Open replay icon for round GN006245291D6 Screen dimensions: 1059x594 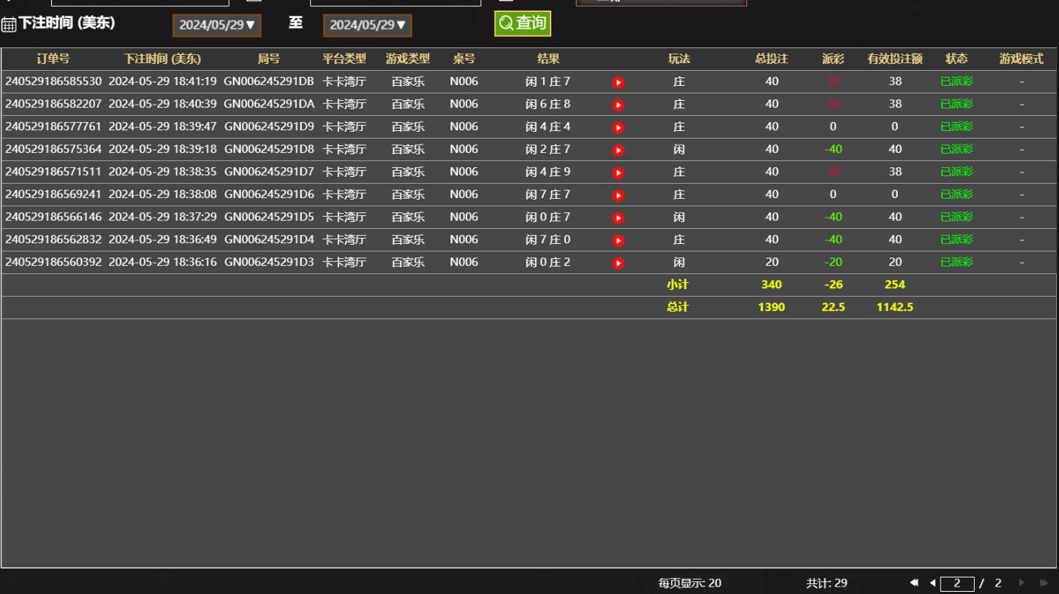tap(618, 195)
